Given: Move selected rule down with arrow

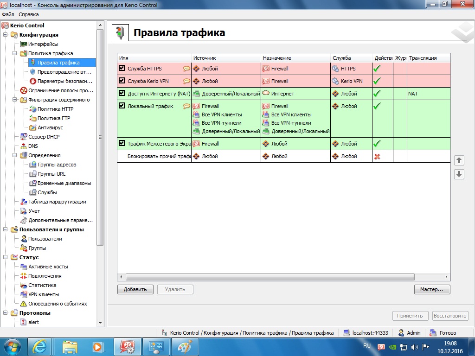Looking at the screenshot, I should (459, 174).
